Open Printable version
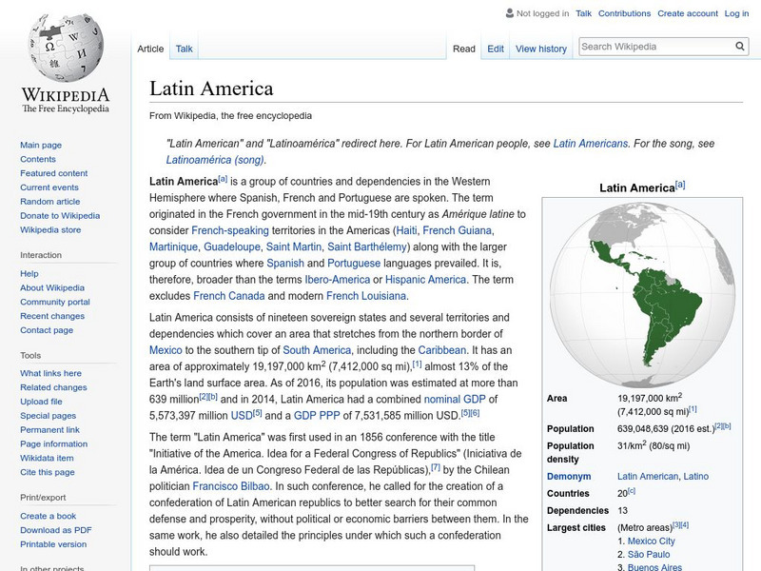Image resolution: width=761 pixels, height=571 pixels. (x=53, y=543)
